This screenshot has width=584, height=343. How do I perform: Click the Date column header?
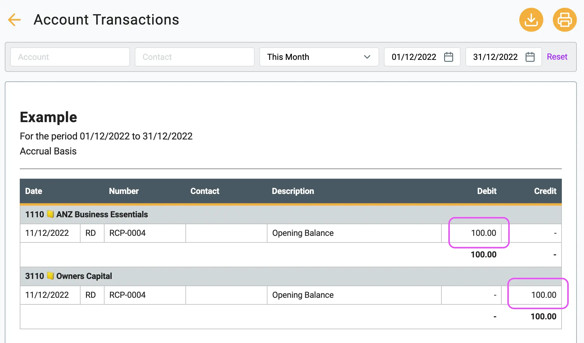tap(34, 191)
